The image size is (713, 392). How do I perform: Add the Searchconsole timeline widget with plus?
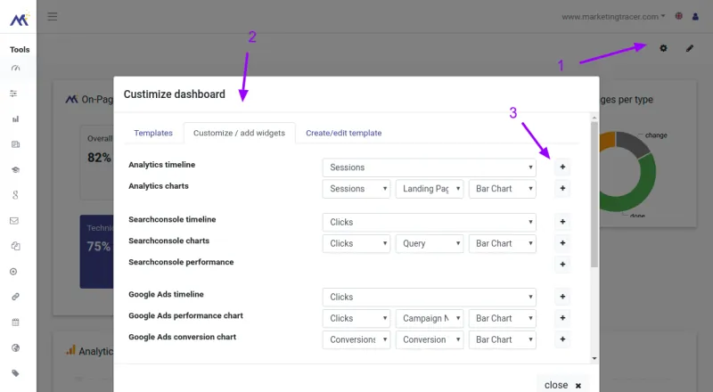coord(562,222)
